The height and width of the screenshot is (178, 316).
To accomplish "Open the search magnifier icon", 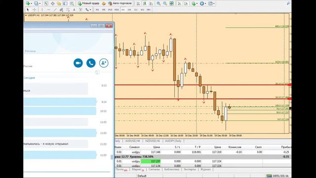I will point(288,3).
